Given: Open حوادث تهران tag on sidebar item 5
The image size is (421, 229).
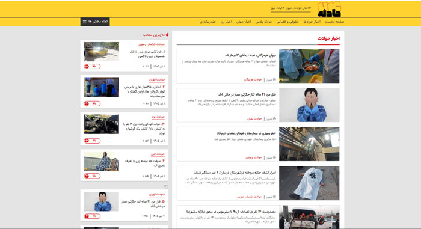Looking at the screenshot, I should click(x=157, y=194).
